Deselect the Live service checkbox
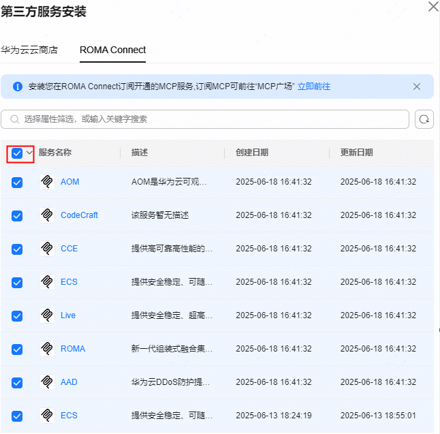The width and height of the screenshot is (440, 434). click(x=17, y=315)
